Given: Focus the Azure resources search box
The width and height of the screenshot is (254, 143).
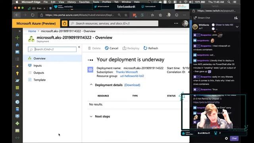Looking at the screenshot, I should click(114, 23).
